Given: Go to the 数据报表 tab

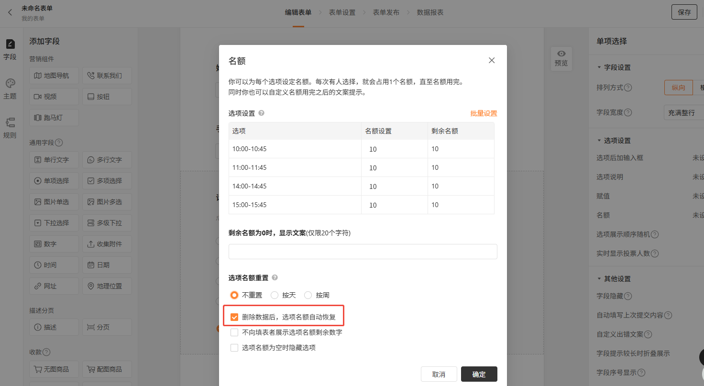Looking at the screenshot, I should (x=430, y=12).
